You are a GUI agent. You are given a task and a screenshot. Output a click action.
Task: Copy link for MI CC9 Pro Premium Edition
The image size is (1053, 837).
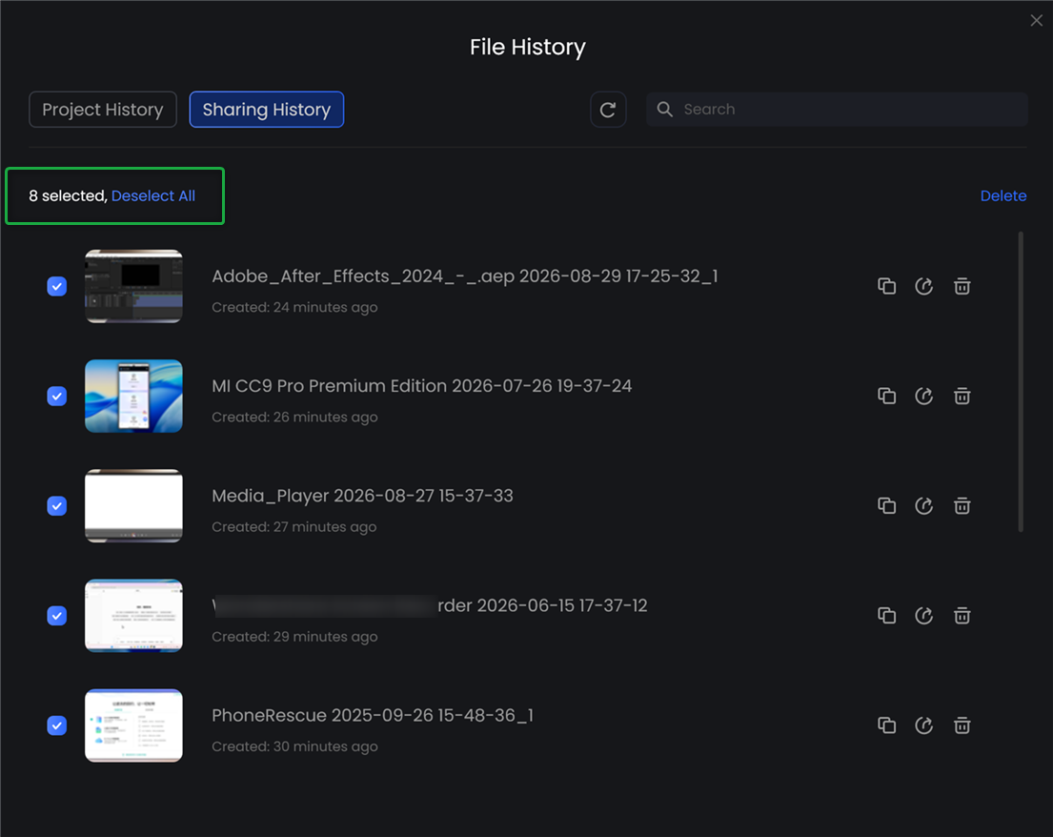point(886,396)
